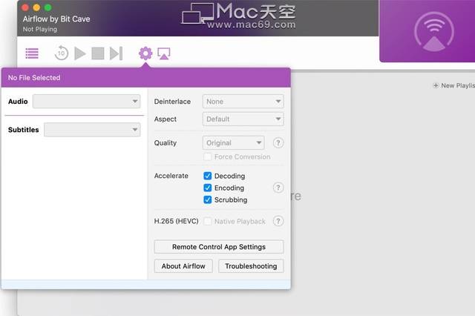Click the green zoom window button
The width and height of the screenshot is (475, 316).
47,7
